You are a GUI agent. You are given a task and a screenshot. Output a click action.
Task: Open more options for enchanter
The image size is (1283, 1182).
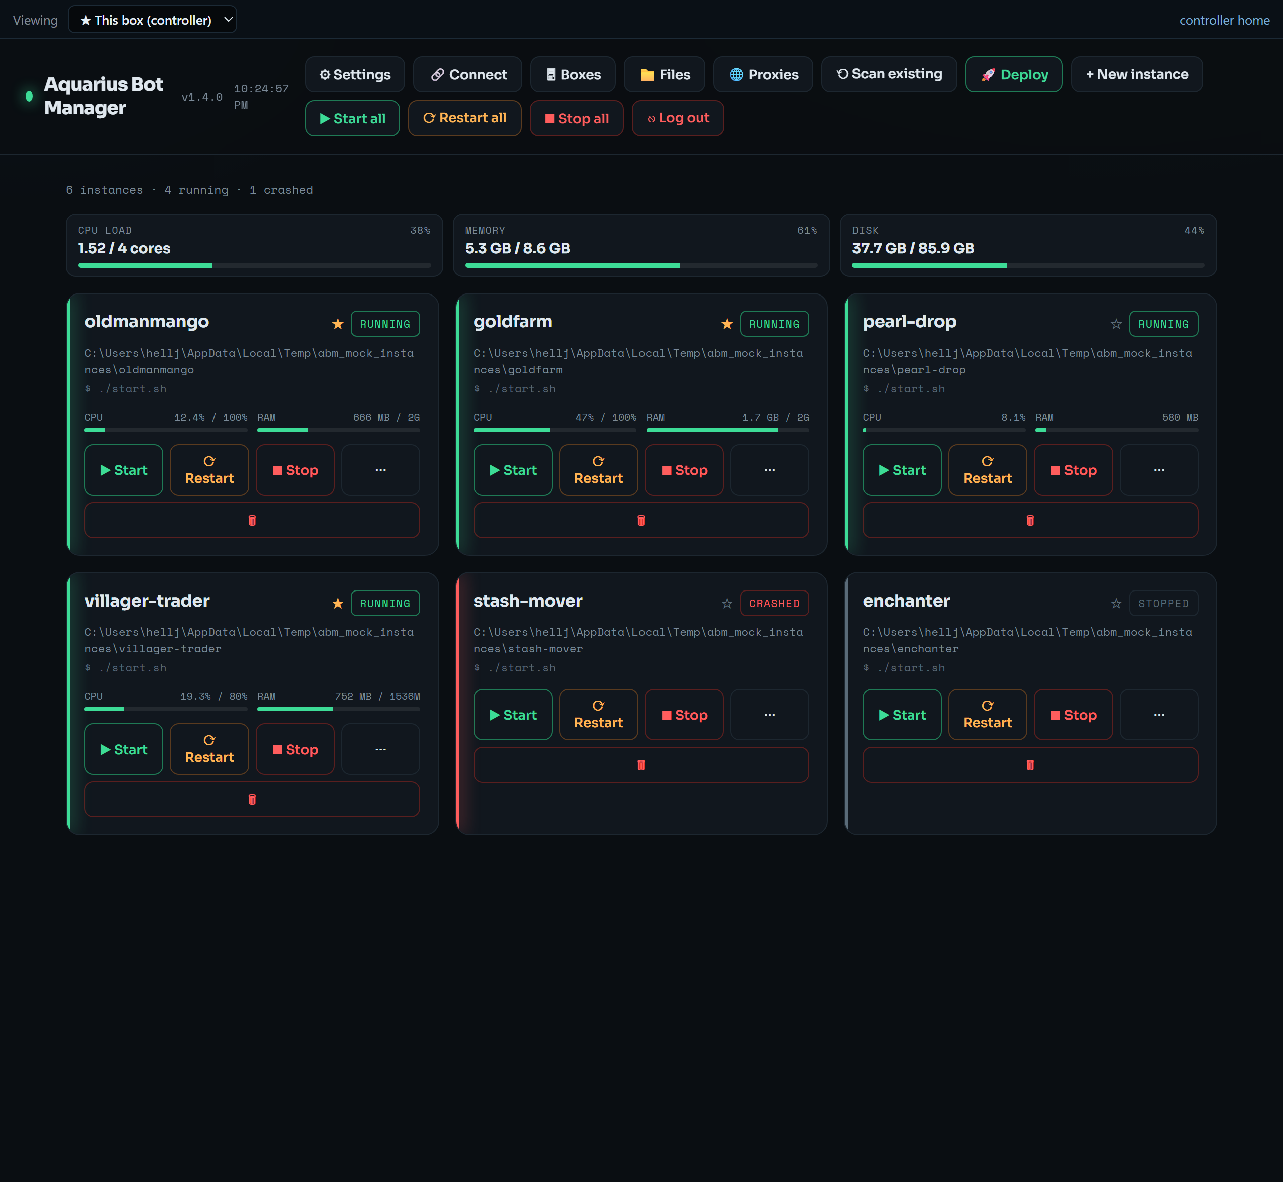[x=1159, y=714]
